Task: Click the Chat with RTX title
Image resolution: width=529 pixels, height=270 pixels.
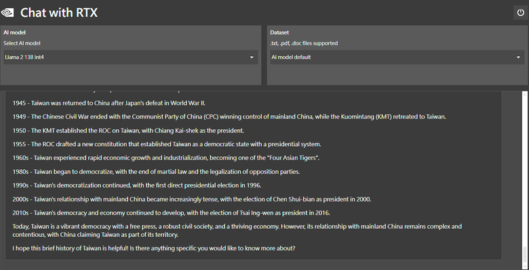Action: coord(59,13)
